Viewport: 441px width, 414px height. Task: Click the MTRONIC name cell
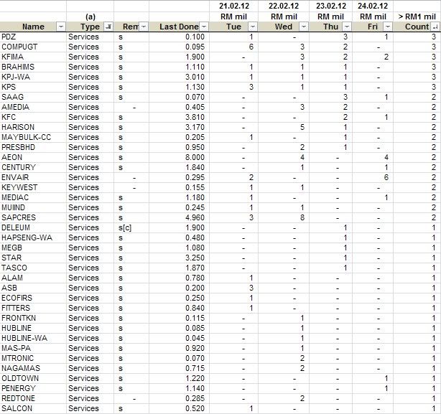point(33,358)
